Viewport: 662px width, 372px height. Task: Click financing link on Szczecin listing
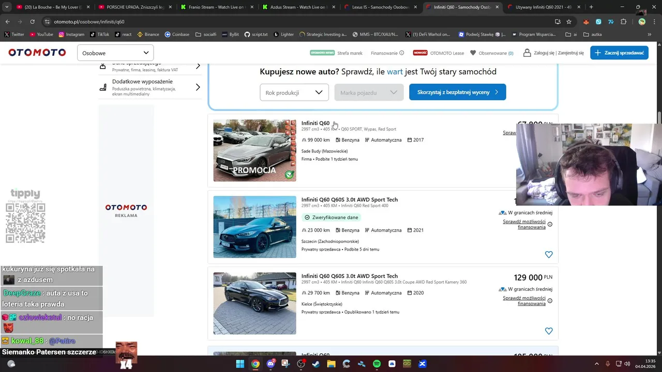[524, 224]
